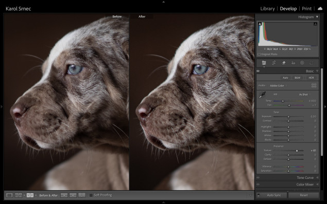Viewport: 327px width, 204px height.
Task: Open the As Shot white balance dropdown
Action: 304,95
